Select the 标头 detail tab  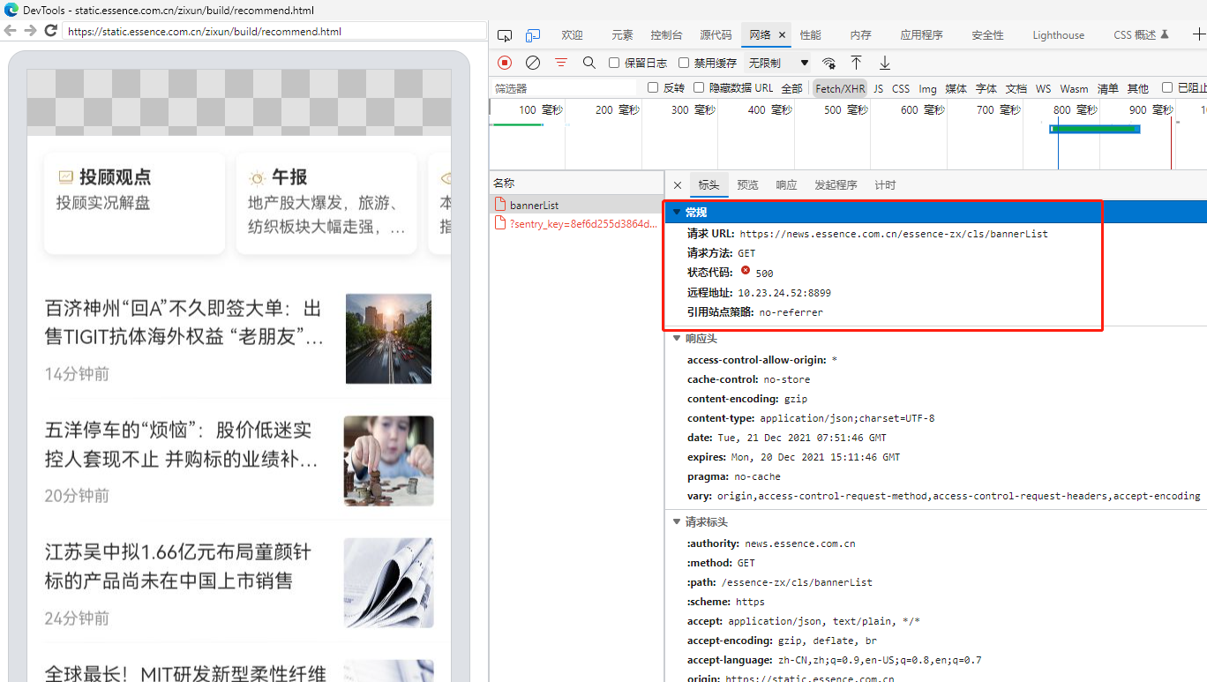click(x=708, y=185)
